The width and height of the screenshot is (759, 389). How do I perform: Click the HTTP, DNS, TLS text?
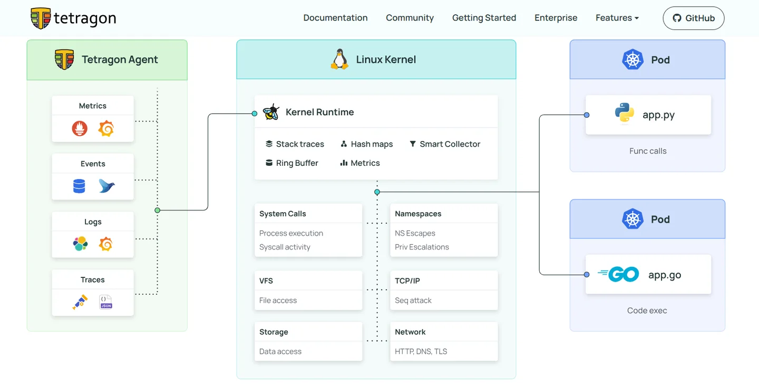421,352
